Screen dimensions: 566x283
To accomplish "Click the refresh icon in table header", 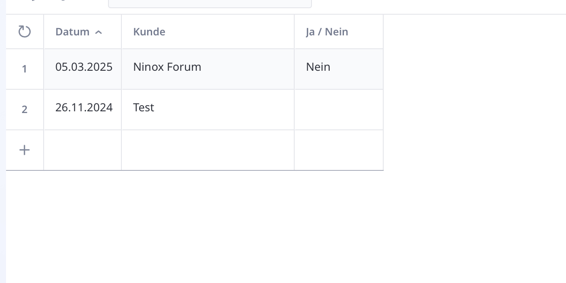I will coord(25,31).
